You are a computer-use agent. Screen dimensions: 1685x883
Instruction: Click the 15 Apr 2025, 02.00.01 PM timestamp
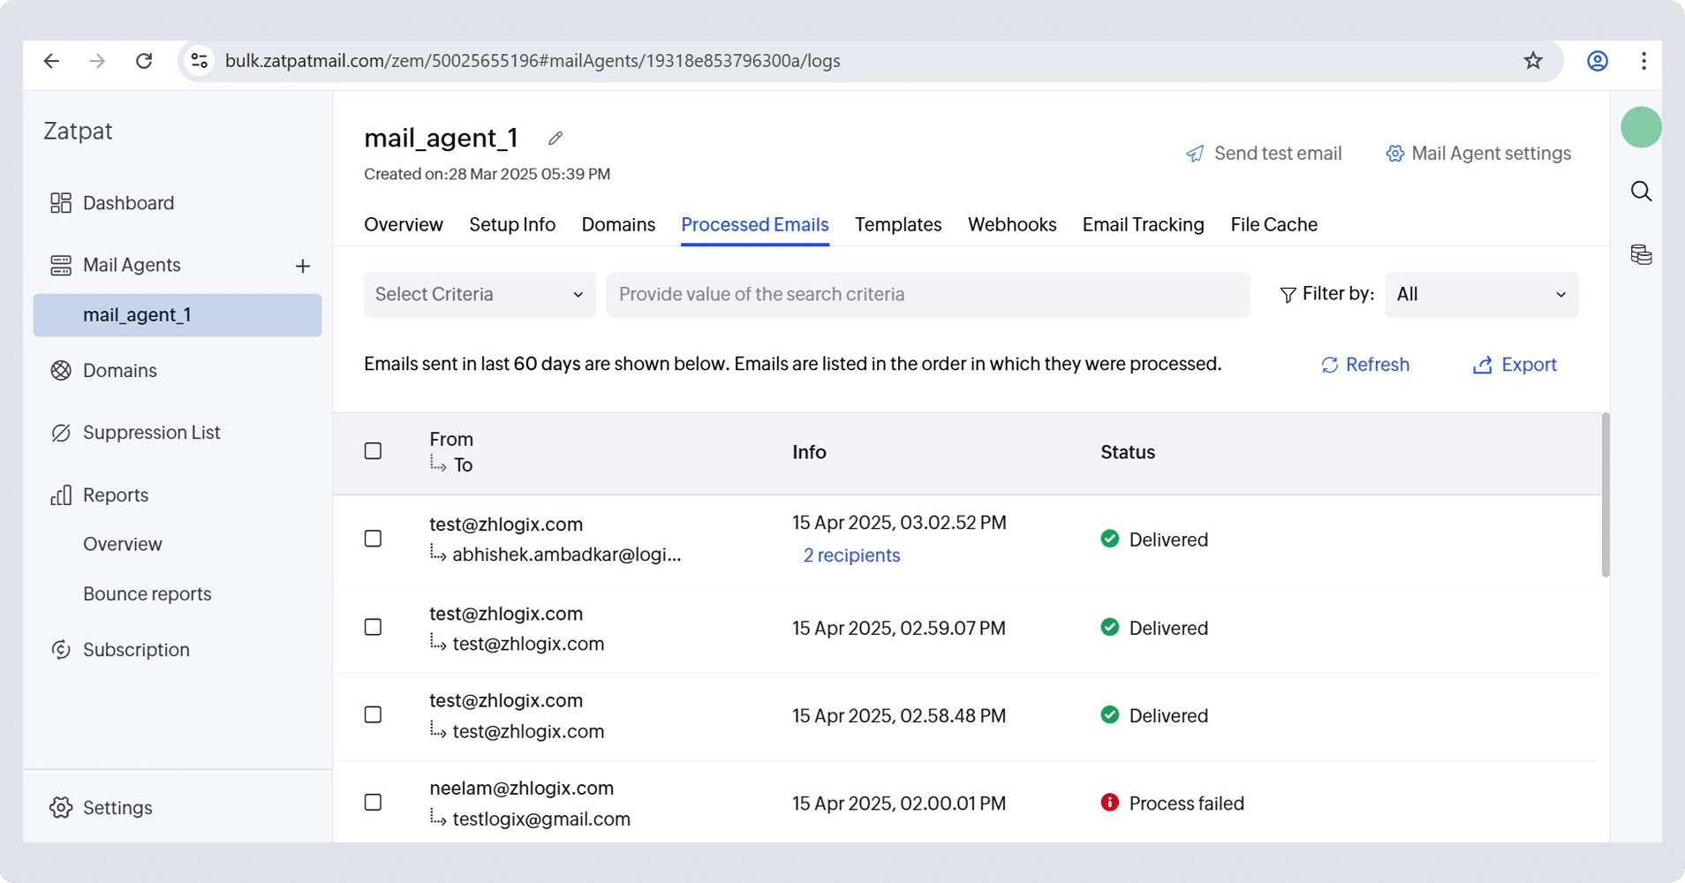(899, 804)
